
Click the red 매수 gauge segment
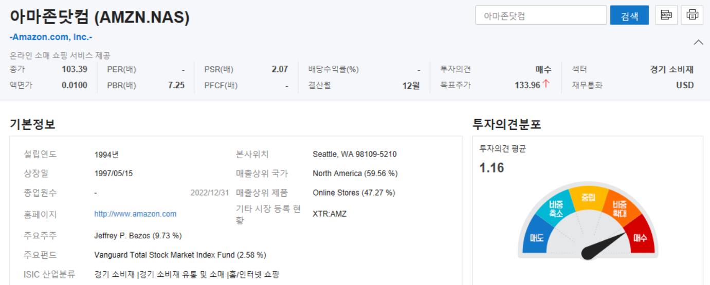click(640, 237)
